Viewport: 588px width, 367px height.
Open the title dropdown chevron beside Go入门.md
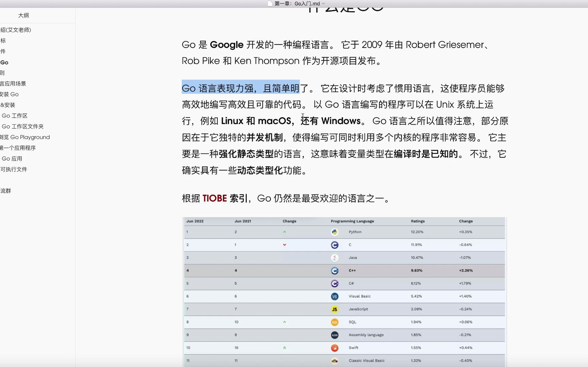click(x=323, y=3)
